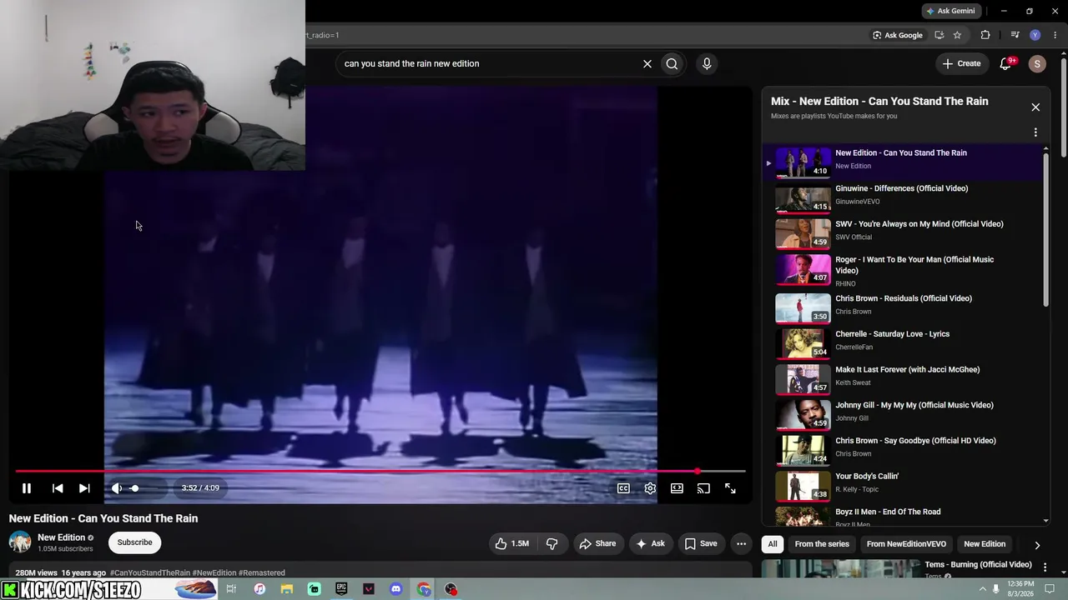
Task: Open Discord from the taskbar
Action: pos(396,589)
